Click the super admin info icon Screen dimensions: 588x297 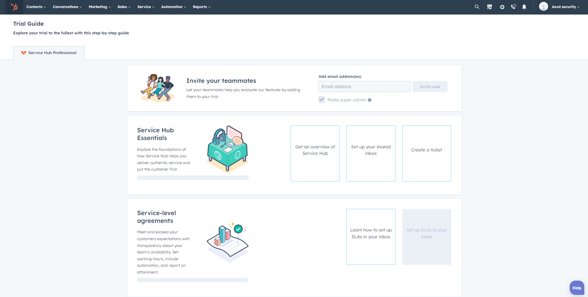point(370,100)
